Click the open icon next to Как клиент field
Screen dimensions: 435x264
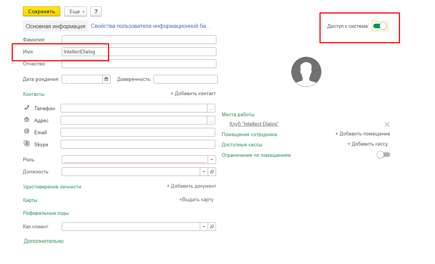point(212,226)
